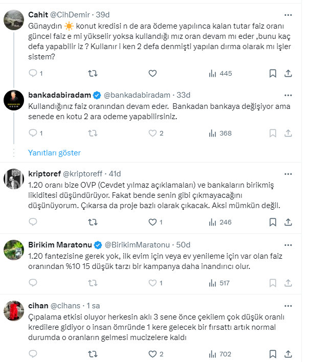309x362 pixels.
Task: Bookmark kriptoref's tweet
Action: (273, 222)
